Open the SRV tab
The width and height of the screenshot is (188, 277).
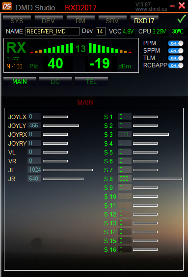coord(112,20)
